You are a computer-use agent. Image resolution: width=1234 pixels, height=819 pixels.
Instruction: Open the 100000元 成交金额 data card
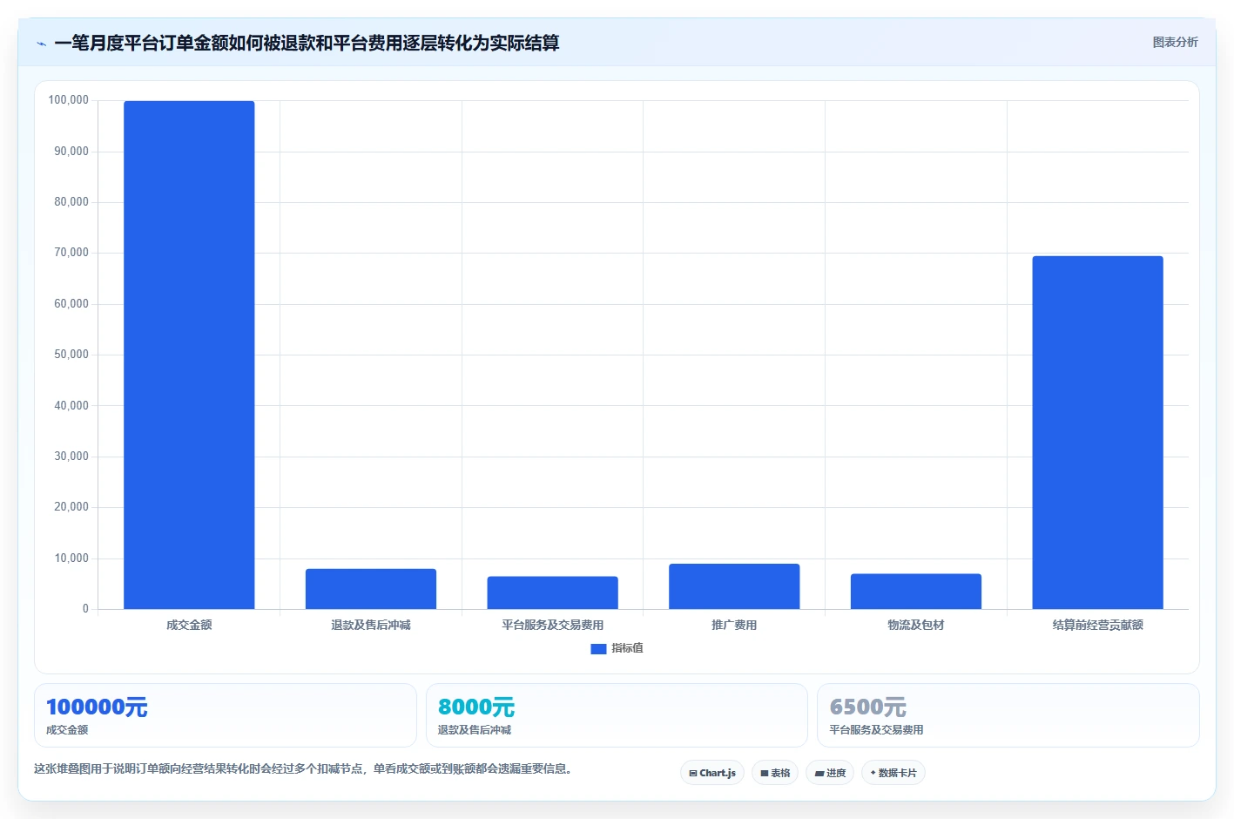(x=226, y=715)
